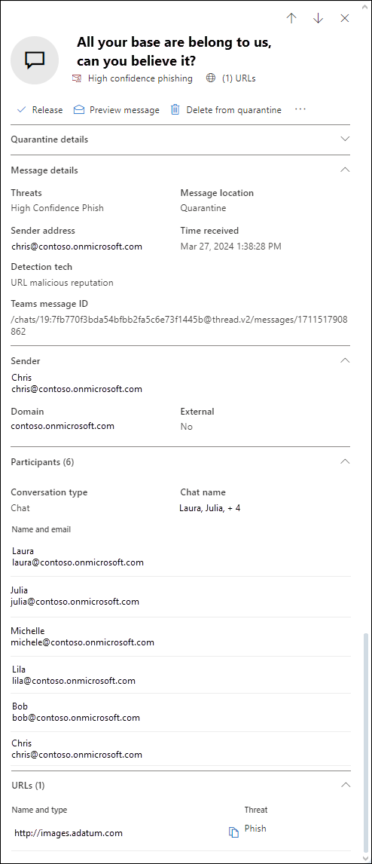
Task: Click the High confidence phishing icon
Action: (x=77, y=78)
